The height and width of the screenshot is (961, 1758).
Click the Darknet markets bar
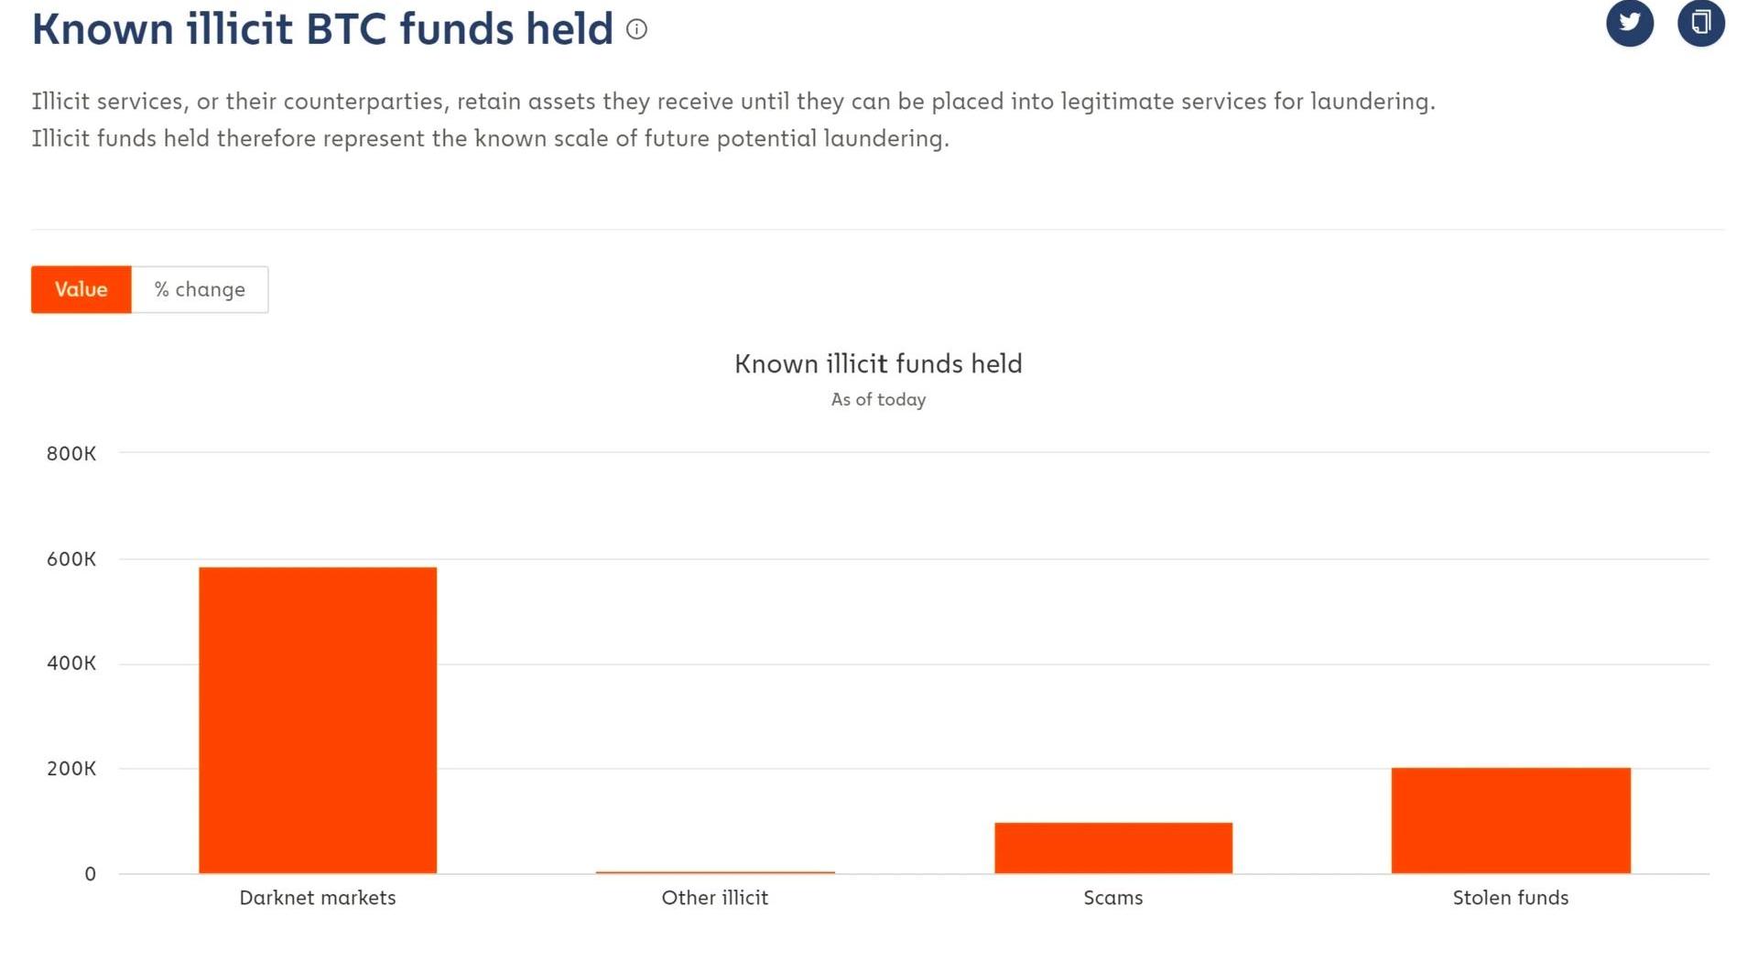(x=318, y=719)
